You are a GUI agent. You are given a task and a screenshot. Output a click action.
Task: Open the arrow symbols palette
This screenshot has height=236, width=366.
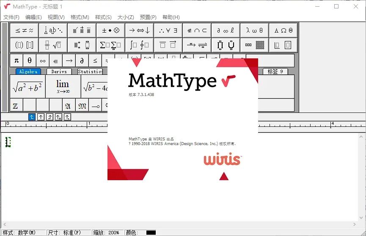pos(139,30)
